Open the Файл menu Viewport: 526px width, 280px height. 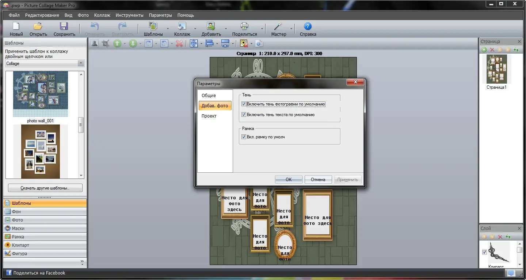(x=14, y=15)
